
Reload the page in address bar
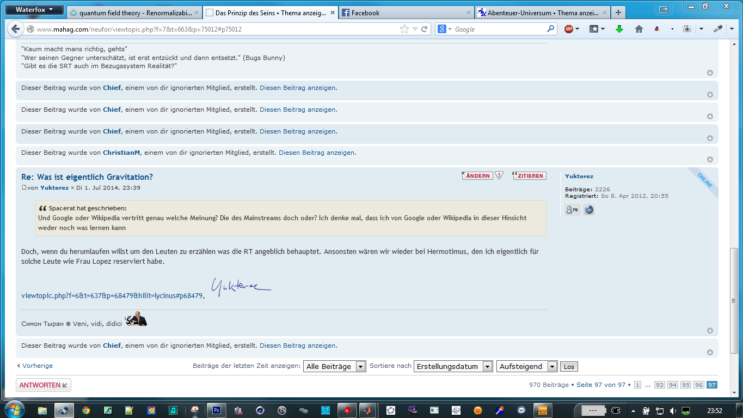point(425,29)
